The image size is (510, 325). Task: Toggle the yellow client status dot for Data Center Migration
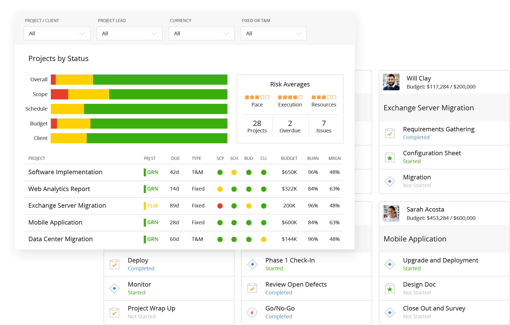coord(264,239)
